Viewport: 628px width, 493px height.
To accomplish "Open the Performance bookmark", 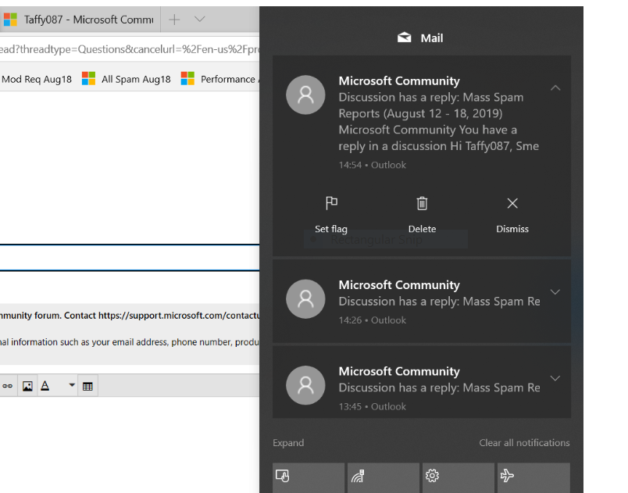I will [219, 79].
